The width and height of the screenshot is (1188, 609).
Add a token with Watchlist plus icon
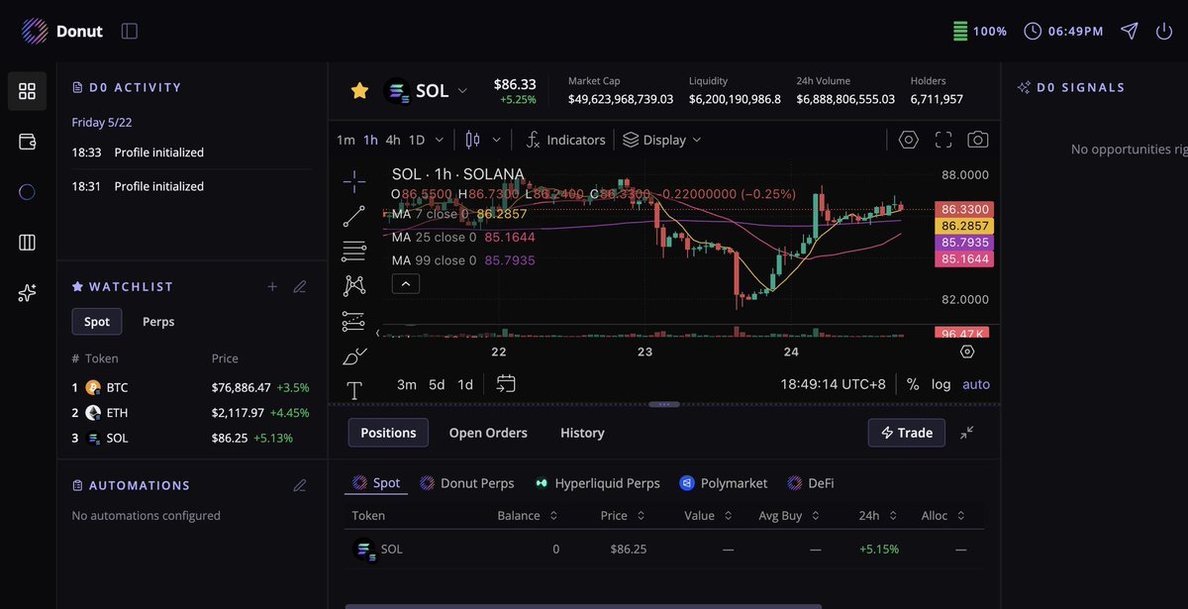(272, 287)
